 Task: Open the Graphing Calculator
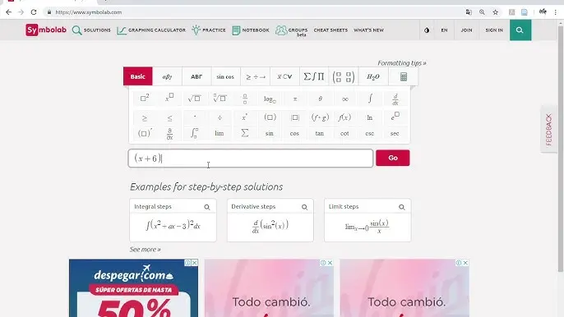click(x=151, y=30)
